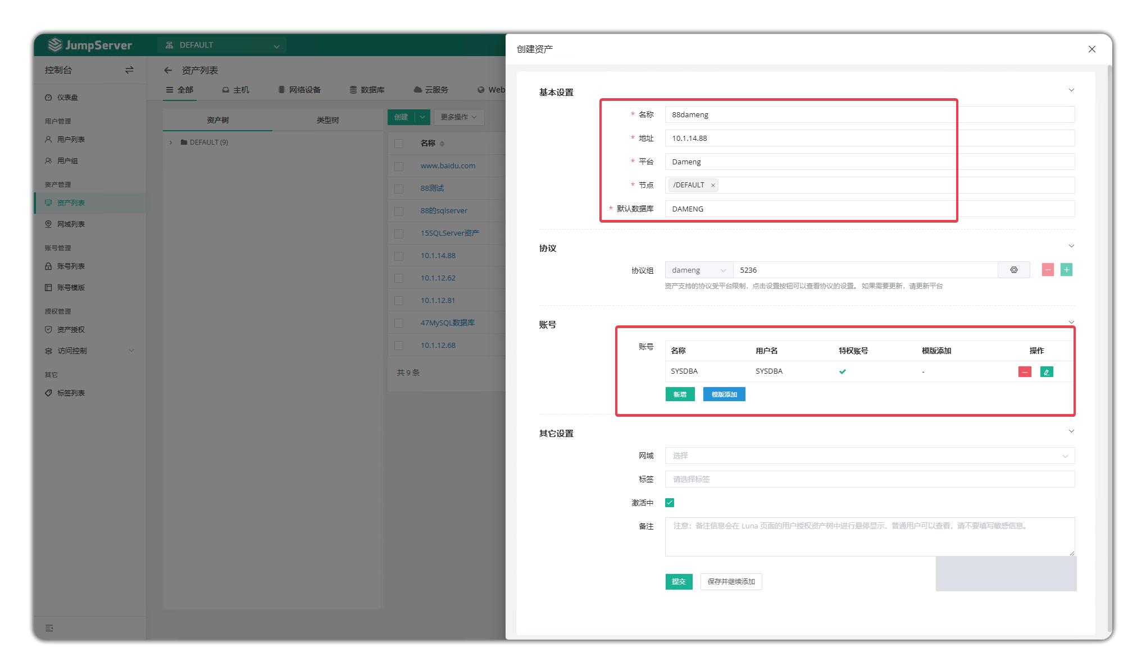This screenshot has height=662, width=1146.
Task: Open 账号列表 in the sidebar
Action: coord(71,266)
